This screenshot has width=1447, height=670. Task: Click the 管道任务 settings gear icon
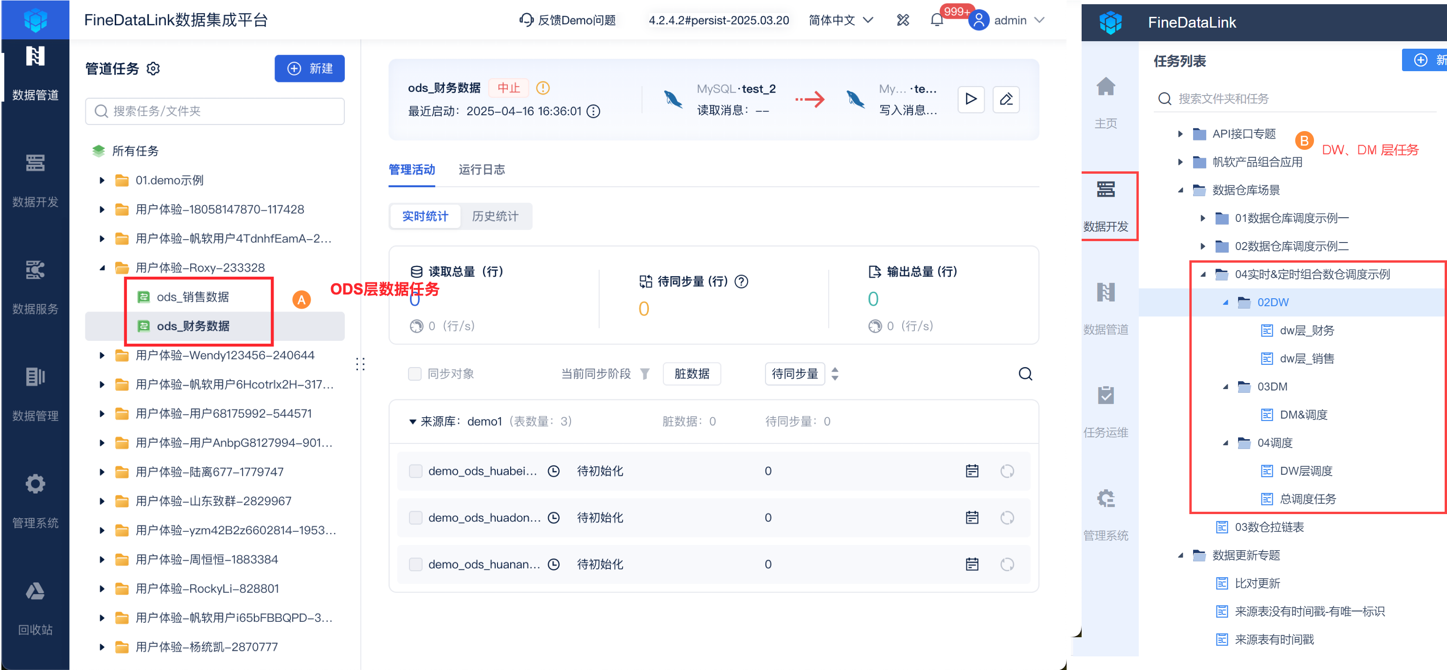[x=153, y=68]
